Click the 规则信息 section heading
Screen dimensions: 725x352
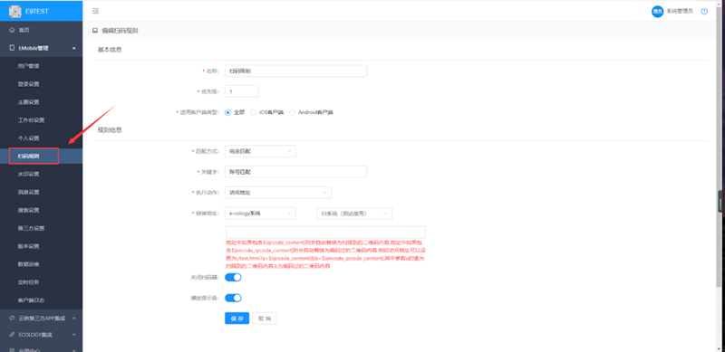click(110, 129)
